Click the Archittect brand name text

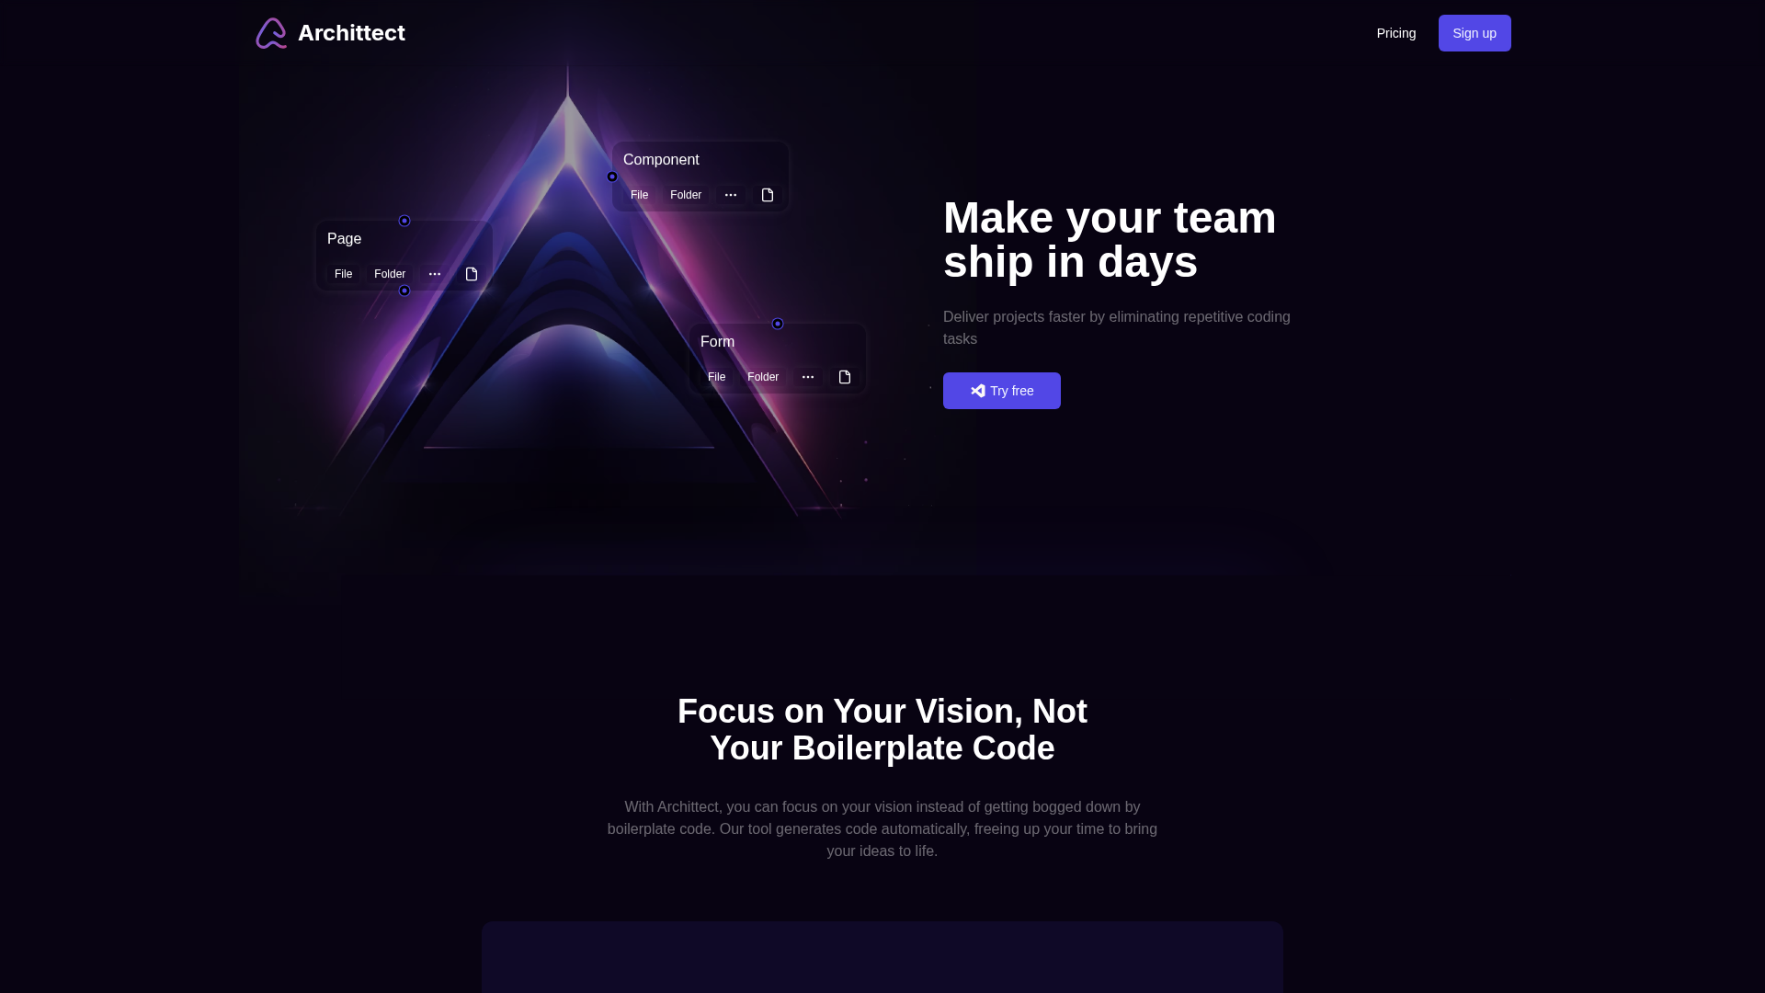coord(351,33)
